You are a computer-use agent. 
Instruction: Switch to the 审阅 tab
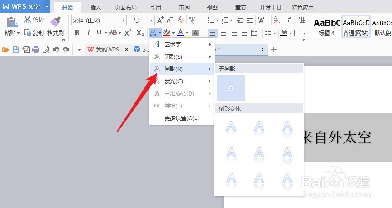pos(184,7)
